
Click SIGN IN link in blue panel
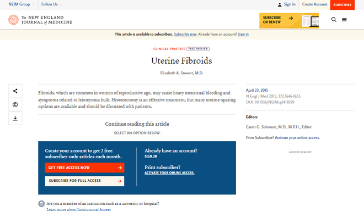click(x=151, y=156)
